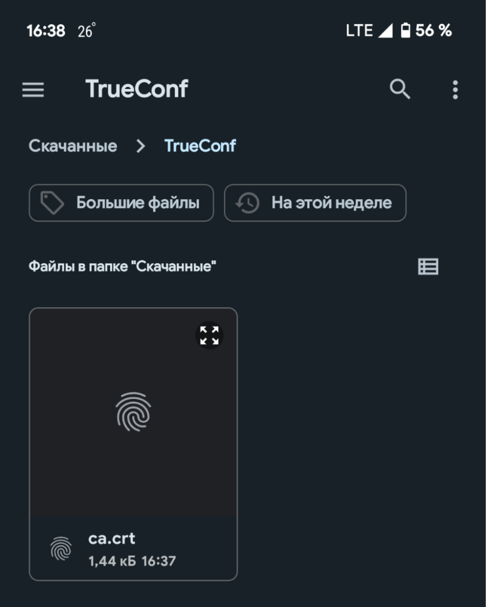Tap the search magnifier icon

point(400,90)
